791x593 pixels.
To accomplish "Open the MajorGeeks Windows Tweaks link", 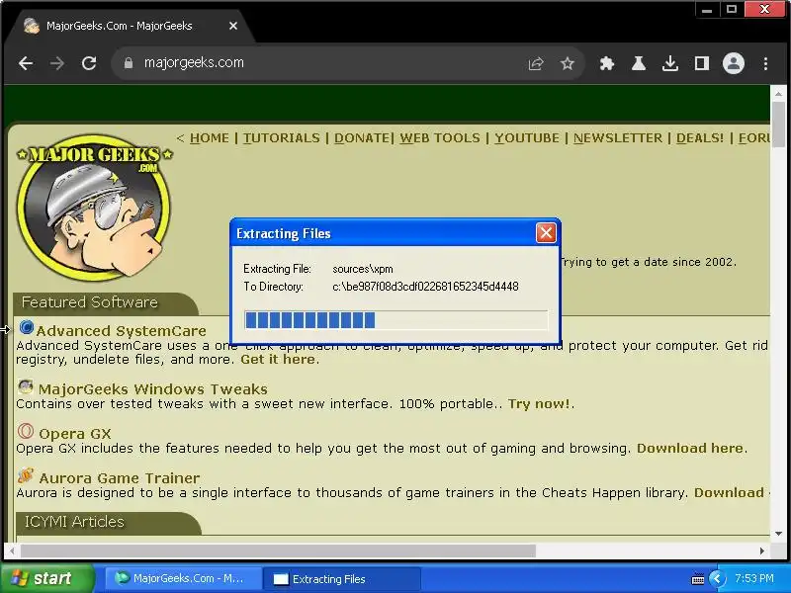I will [153, 389].
